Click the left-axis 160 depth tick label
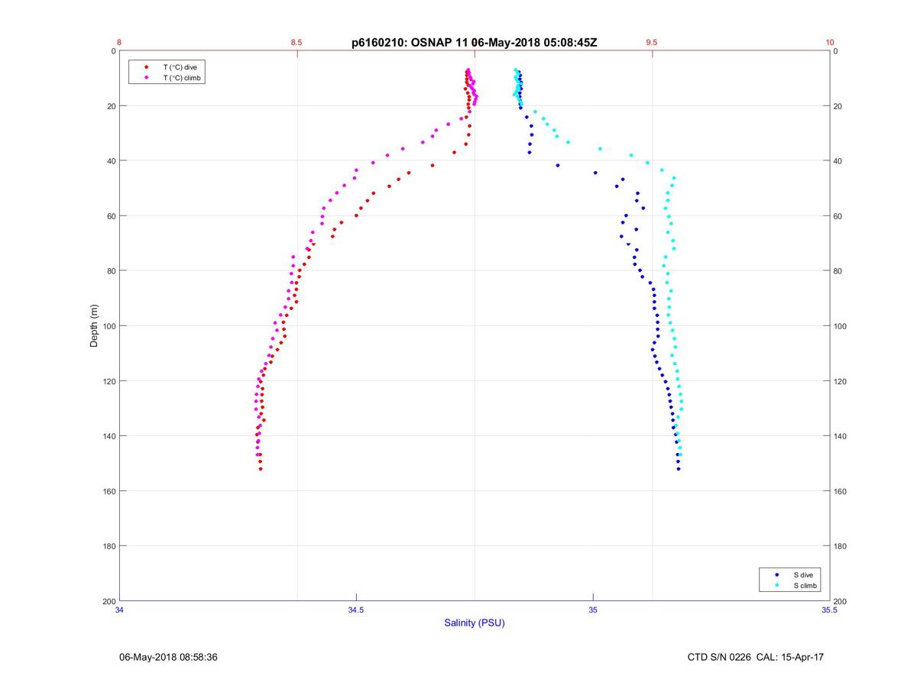Image resolution: width=917 pixels, height=676 pixels. point(109,491)
